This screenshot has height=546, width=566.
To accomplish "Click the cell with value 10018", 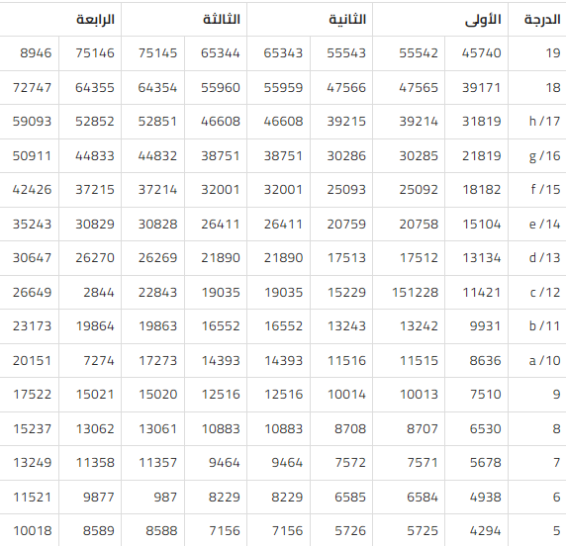I will 32,531.
